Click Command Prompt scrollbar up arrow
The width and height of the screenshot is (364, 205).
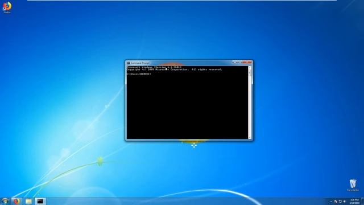coord(250,68)
